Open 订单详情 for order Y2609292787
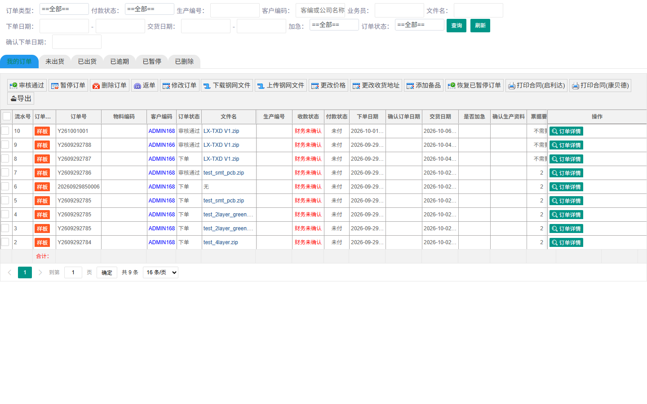This screenshot has width=647, height=404. [566, 159]
